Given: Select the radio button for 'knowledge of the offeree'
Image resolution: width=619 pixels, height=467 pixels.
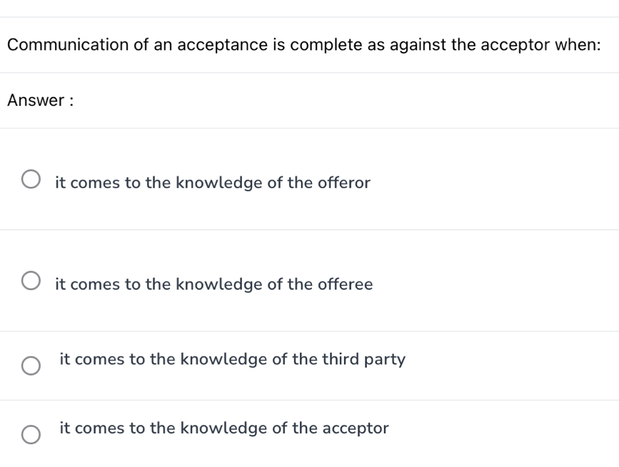Looking at the screenshot, I should 31,281.
